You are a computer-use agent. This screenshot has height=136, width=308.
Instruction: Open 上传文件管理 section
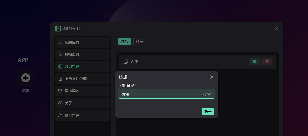click(x=76, y=79)
